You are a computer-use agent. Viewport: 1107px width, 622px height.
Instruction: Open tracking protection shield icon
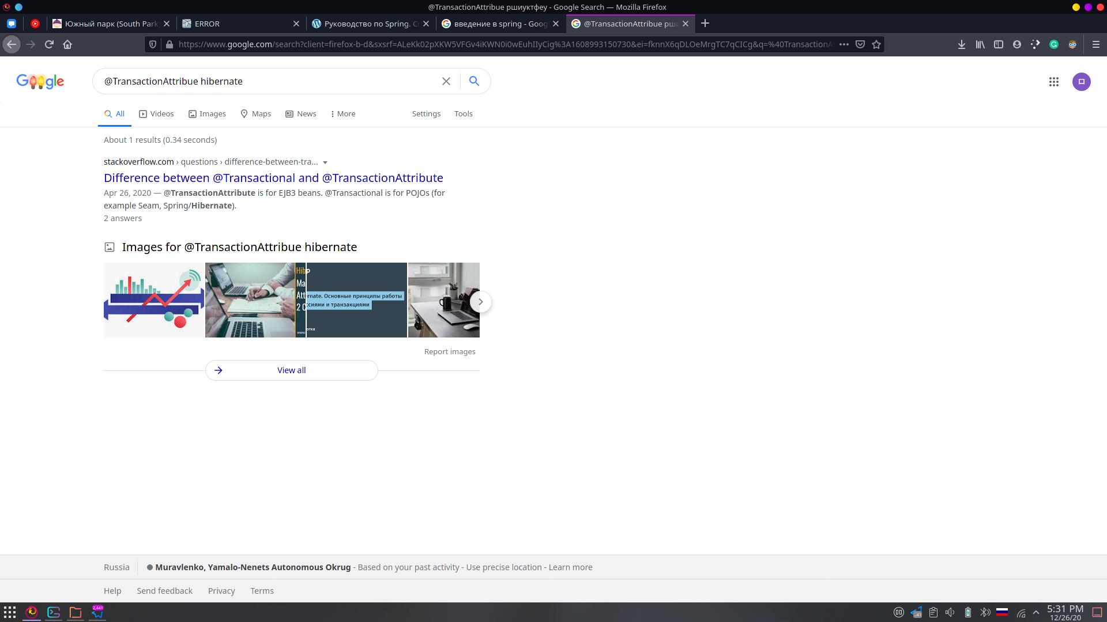[x=153, y=44]
